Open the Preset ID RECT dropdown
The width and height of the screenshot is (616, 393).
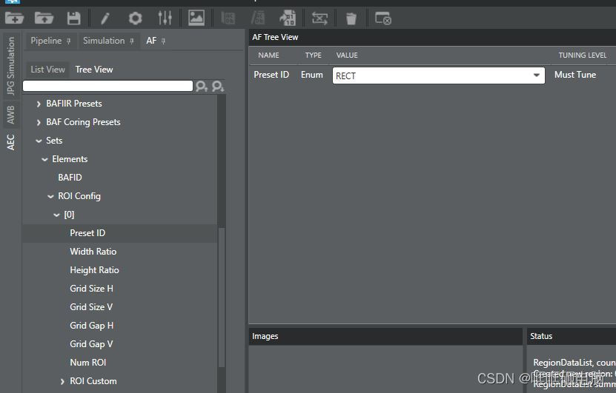pos(537,75)
